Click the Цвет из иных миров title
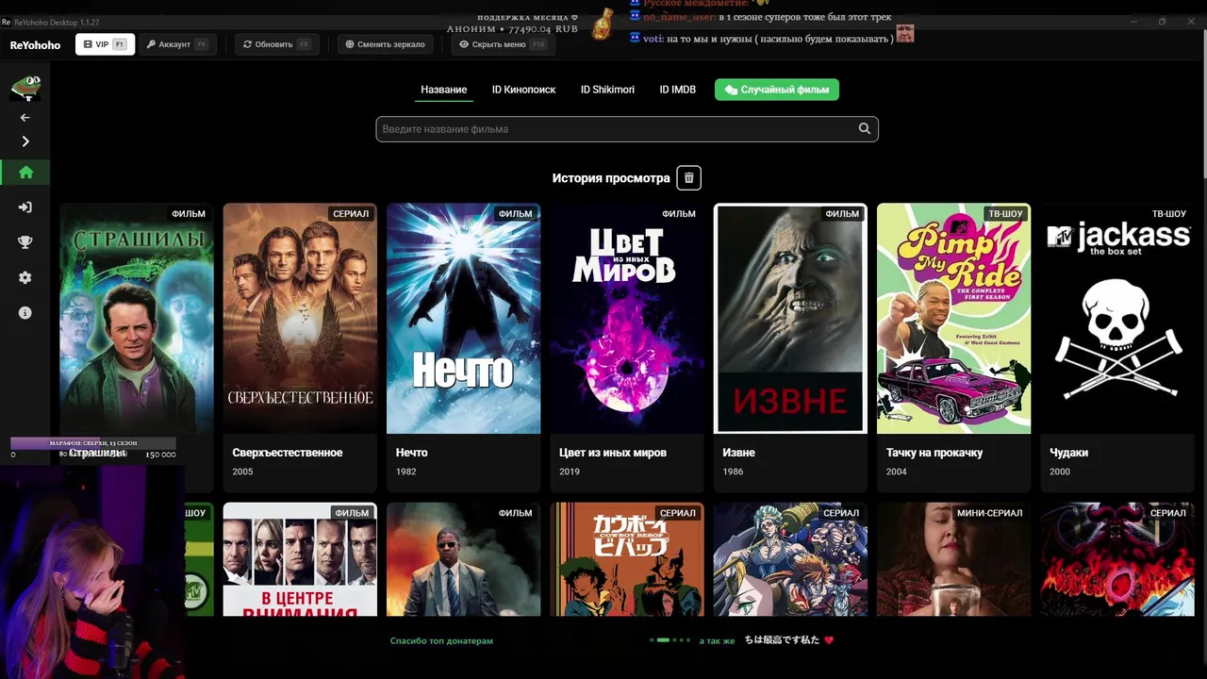This screenshot has width=1207, height=679. coord(613,453)
